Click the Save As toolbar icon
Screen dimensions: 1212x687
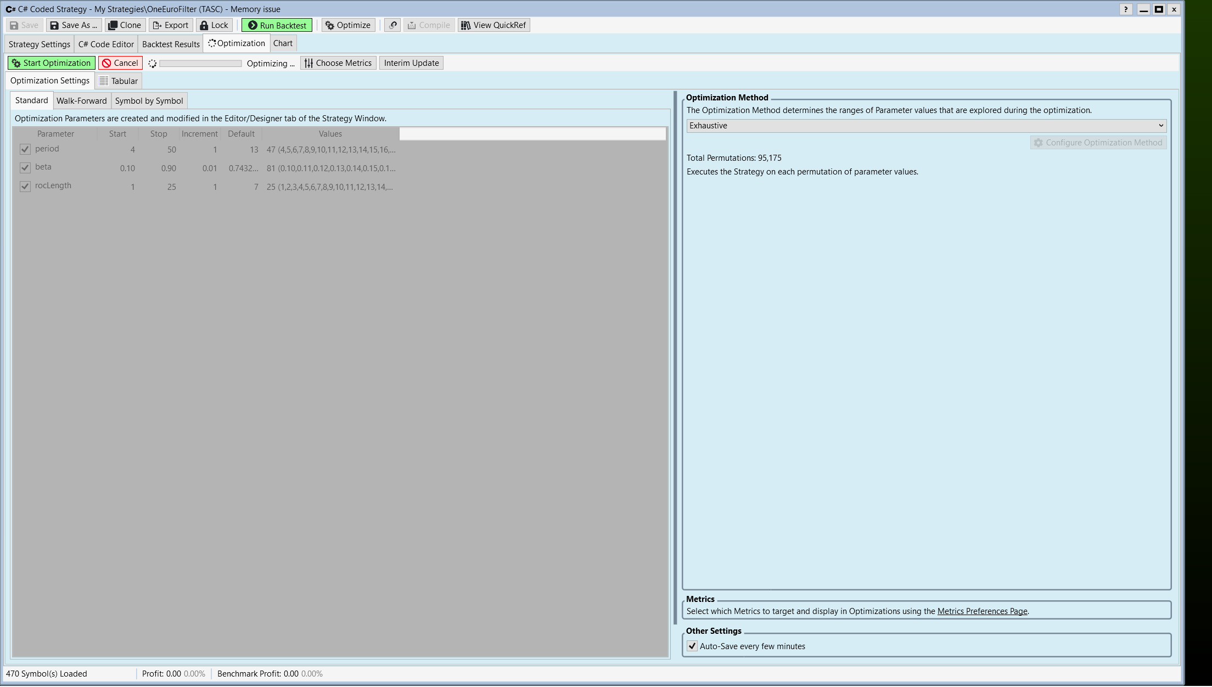(54, 25)
